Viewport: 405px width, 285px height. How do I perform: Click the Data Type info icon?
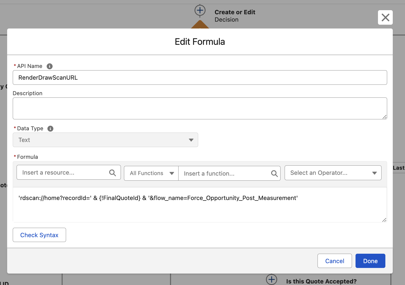pos(50,129)
